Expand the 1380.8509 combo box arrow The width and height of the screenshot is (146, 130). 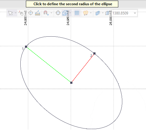[x=135, y=13]
